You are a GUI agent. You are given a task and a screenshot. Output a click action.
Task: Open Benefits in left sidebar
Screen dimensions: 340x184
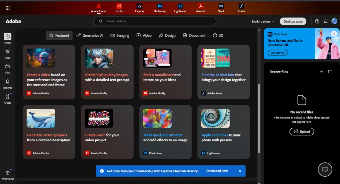(x=8, y=84)
